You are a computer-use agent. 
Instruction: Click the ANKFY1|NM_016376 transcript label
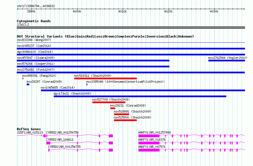pyautogui.click(x=152, y=140)
